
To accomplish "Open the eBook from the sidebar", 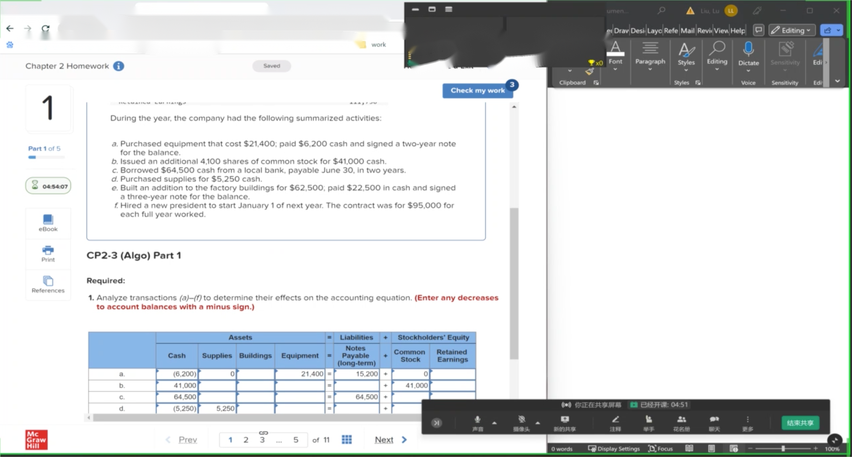I will (48, 222).
